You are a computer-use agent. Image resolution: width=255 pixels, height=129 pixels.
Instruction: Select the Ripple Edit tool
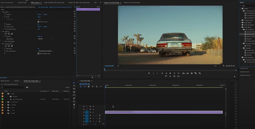(x=74, y=89)
